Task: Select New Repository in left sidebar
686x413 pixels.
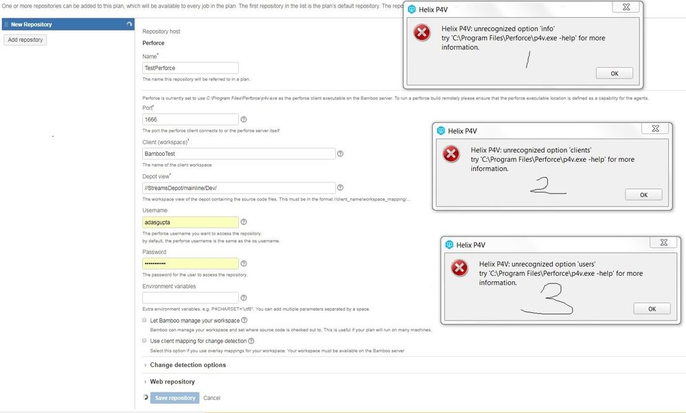Action: (x=68, y=24)
